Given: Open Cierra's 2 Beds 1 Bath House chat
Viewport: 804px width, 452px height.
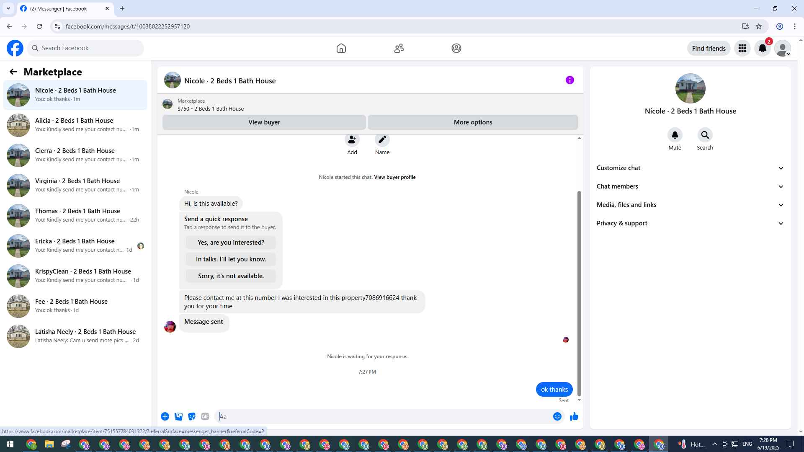Looking at the screenshot, I should tap(75, 155).
